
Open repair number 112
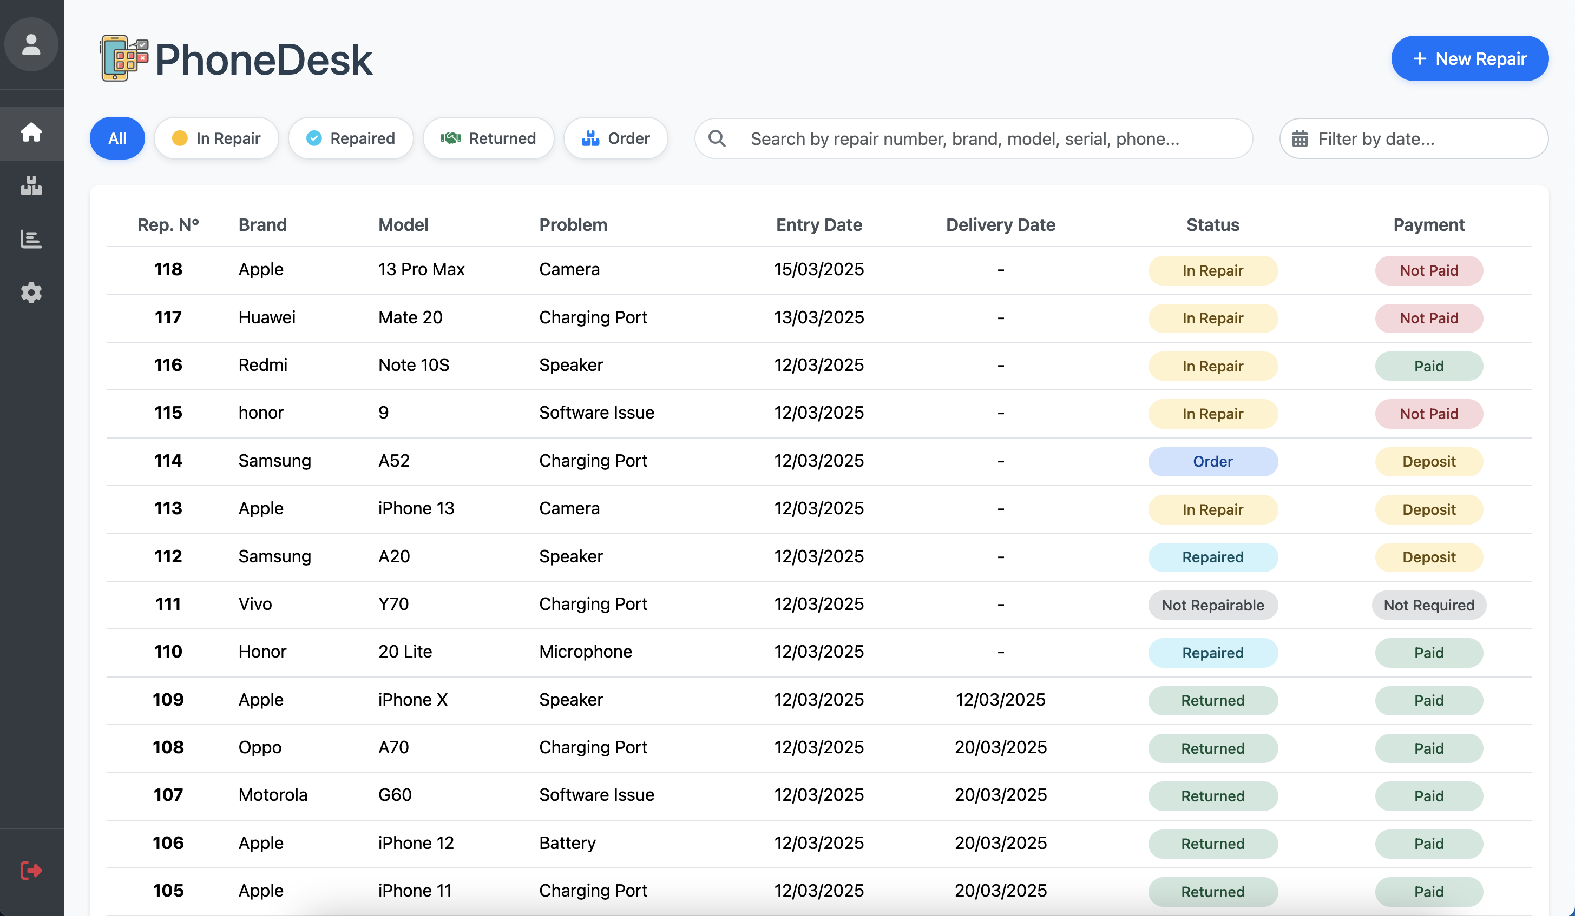click(x=819, y=556)
